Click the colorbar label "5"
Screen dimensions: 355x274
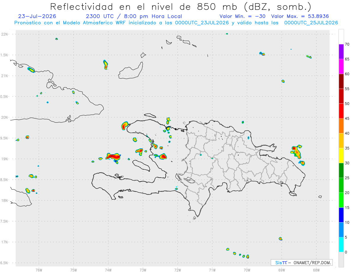click(x=346, y=237)
